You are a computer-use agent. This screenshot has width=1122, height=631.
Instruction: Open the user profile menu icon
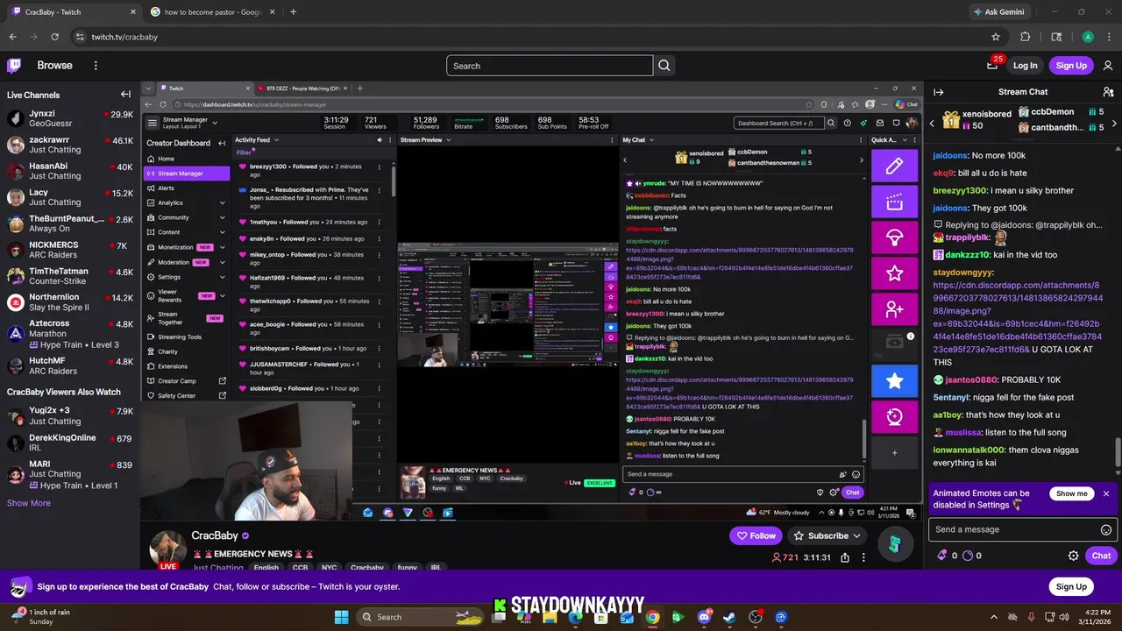tap(1108, 66)
